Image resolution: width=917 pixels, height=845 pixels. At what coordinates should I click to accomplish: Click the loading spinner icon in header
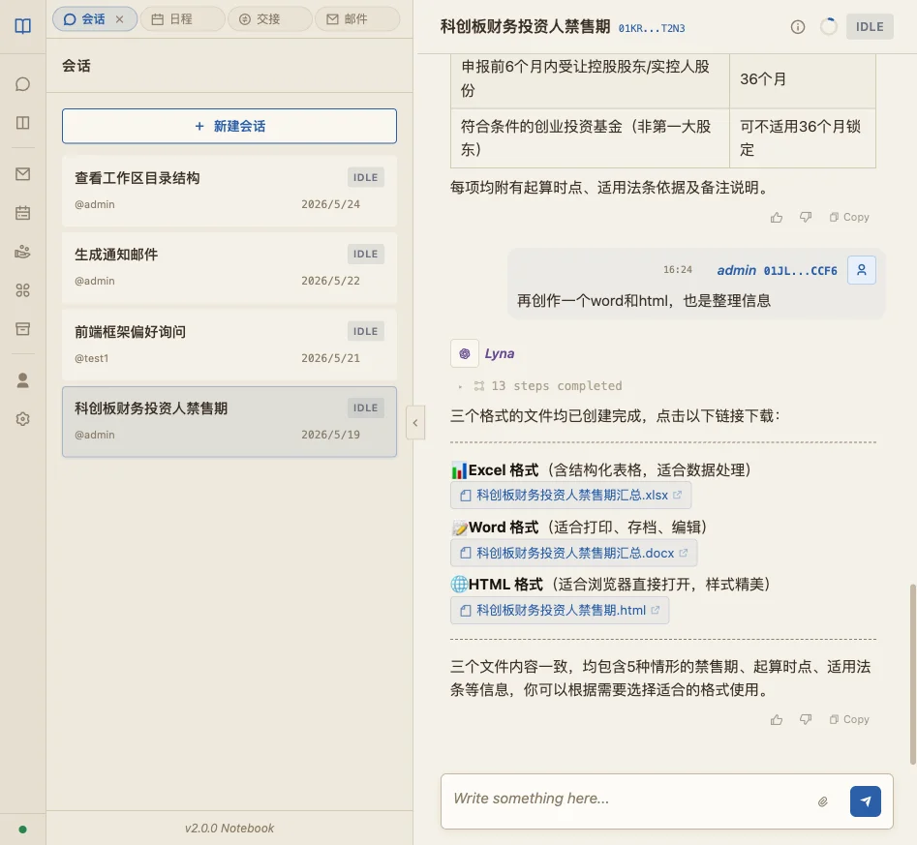(829, 27)
